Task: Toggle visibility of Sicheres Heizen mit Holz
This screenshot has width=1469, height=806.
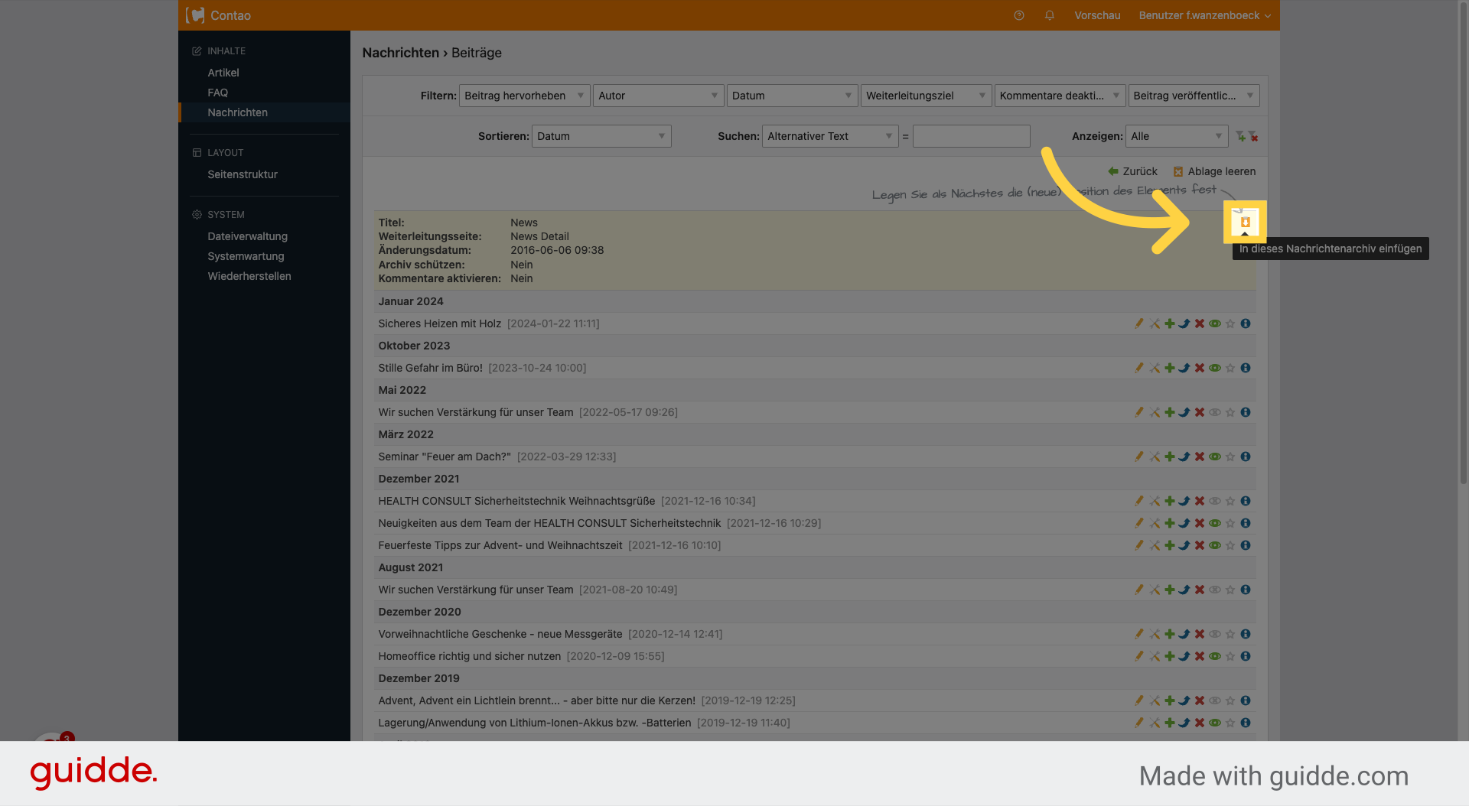Action: coord(1215,323)
